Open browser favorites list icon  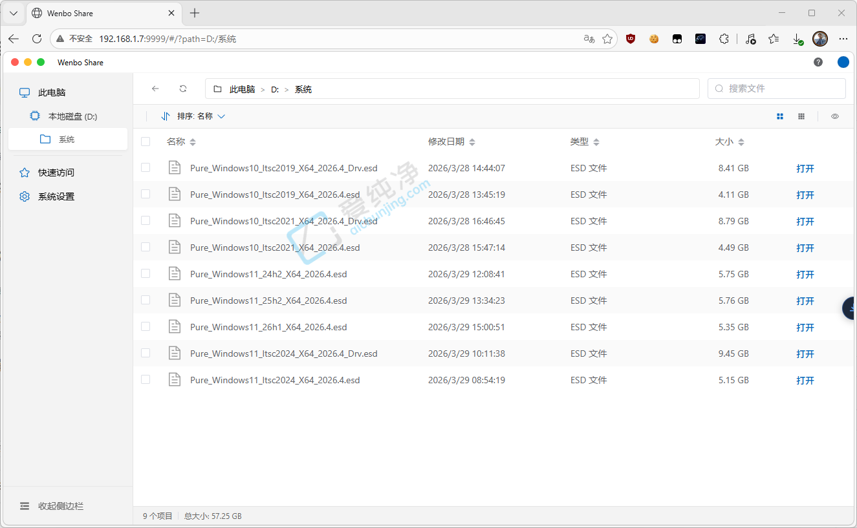coord(774,39)
